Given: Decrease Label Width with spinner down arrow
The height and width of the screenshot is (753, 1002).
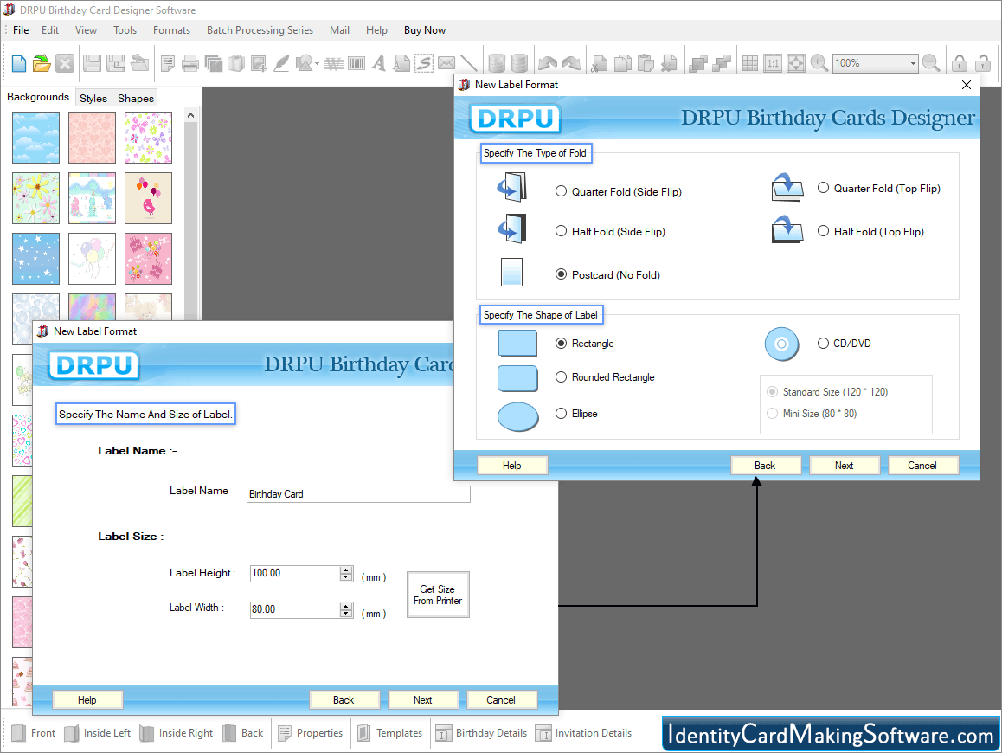Looking at the screenshot, I should coord(346,614).
